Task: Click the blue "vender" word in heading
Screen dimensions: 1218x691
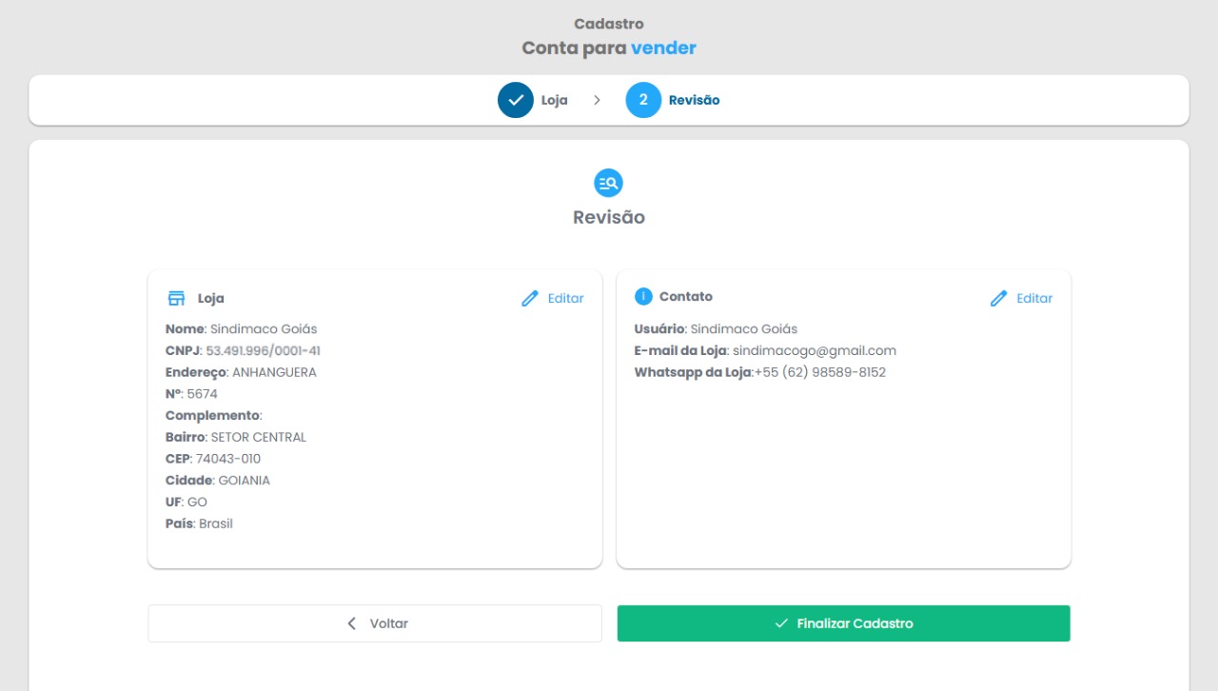Action: [x=663, y=48]
